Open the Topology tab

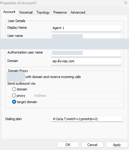click(43, 12)
